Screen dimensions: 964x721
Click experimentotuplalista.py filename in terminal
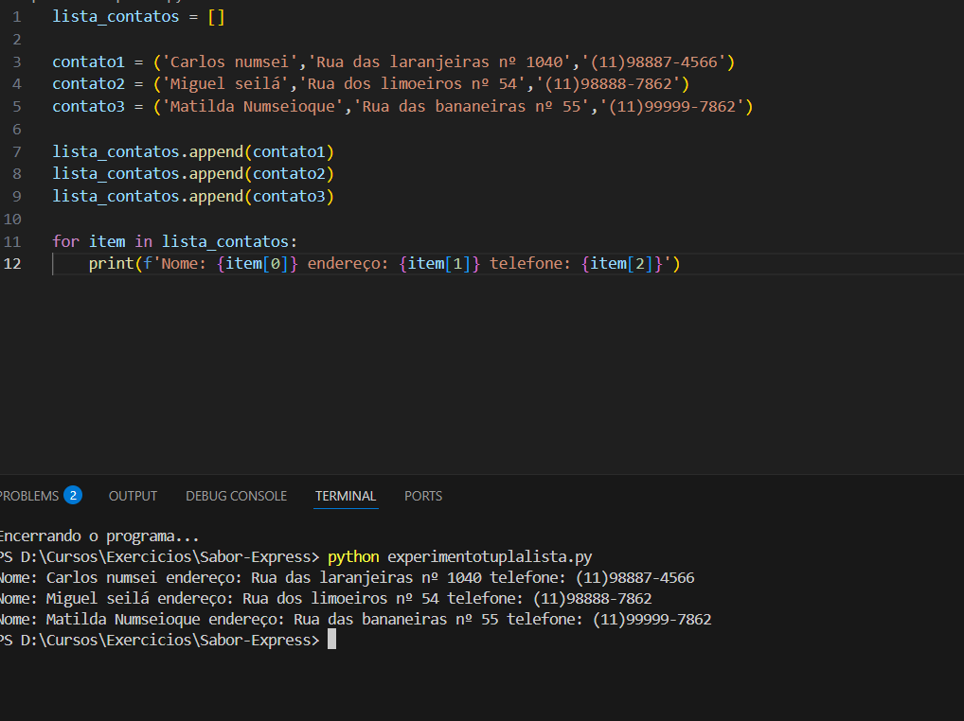click(490, 556)
